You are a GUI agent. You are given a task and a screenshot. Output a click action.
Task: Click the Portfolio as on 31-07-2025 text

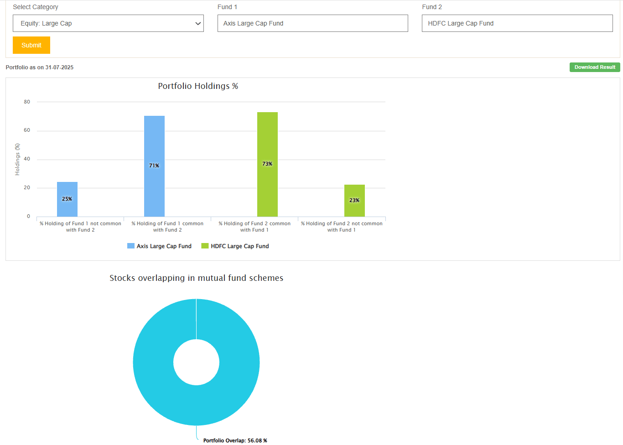[x=40, y=67]
